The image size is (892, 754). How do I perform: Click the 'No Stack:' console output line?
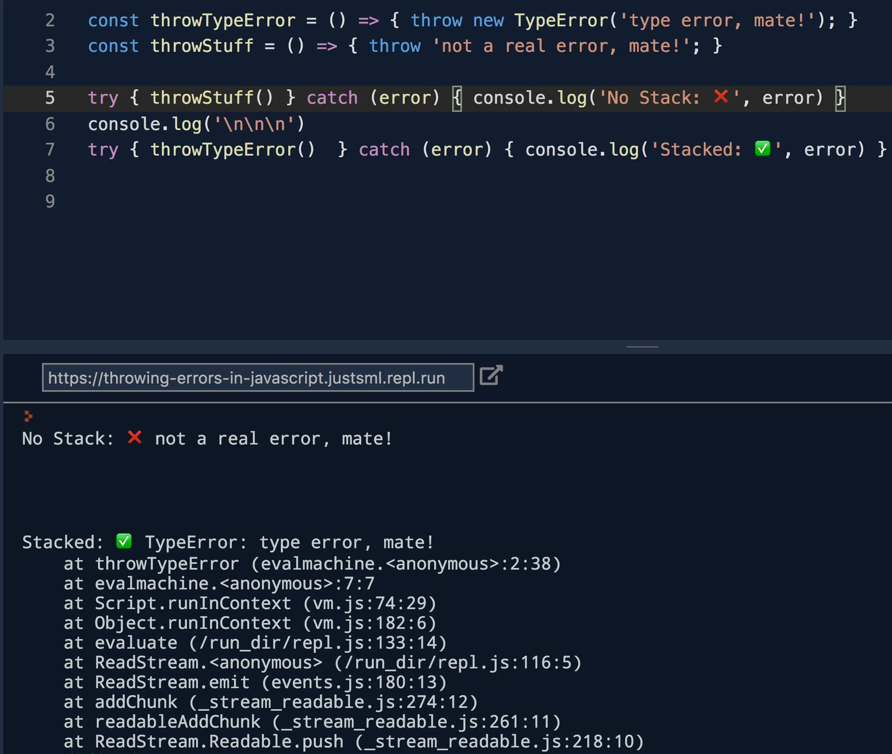point(208,439)
